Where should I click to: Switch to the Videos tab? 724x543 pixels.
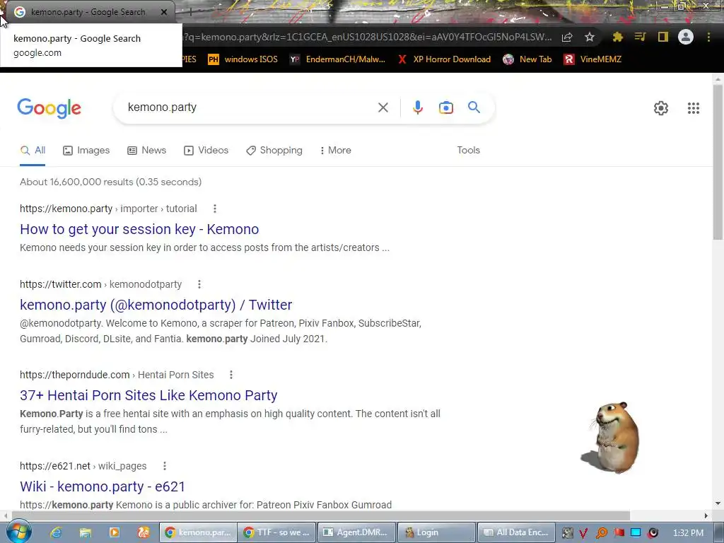coord(206,150)
